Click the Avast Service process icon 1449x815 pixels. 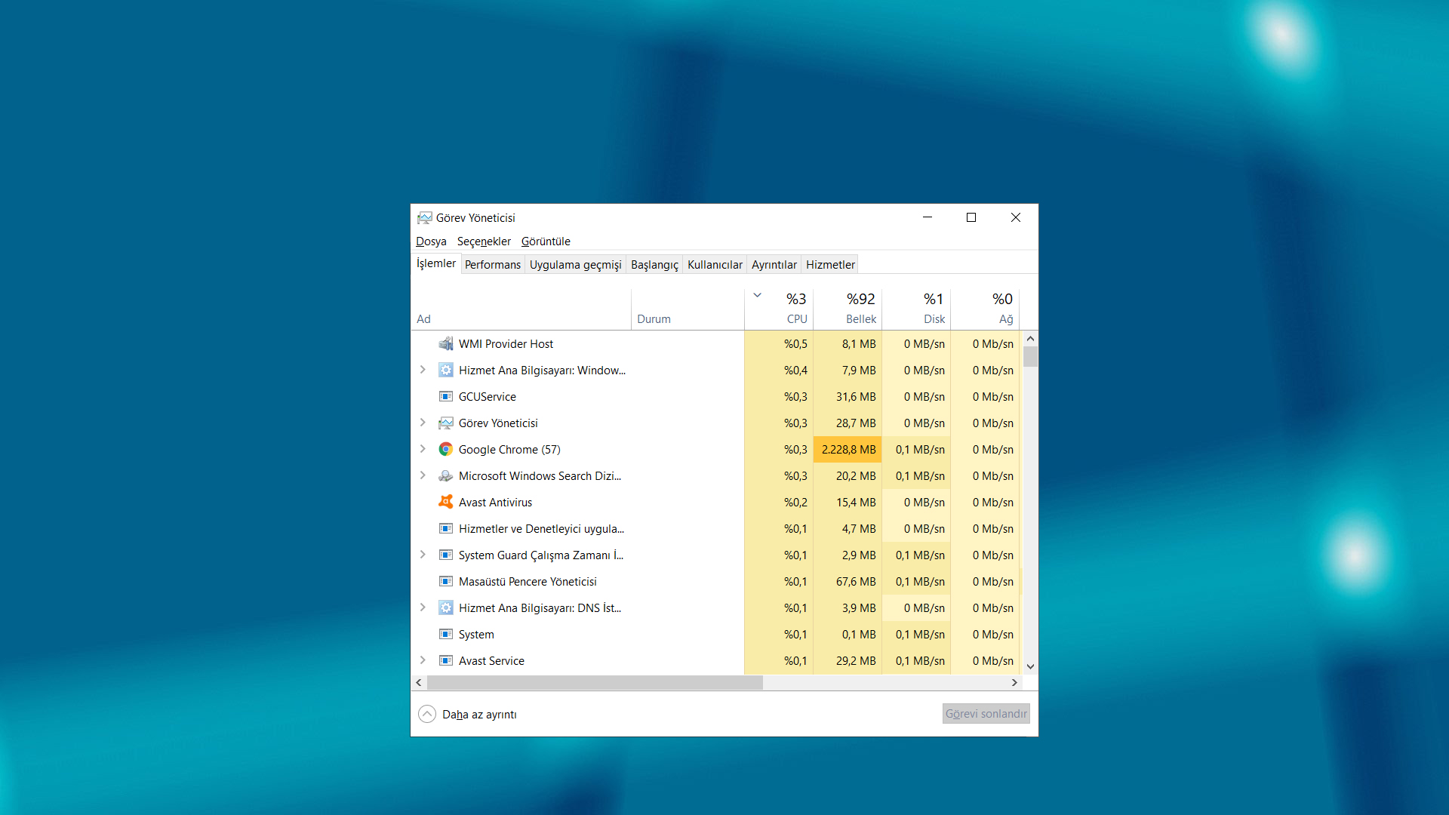tap(446, 660)
